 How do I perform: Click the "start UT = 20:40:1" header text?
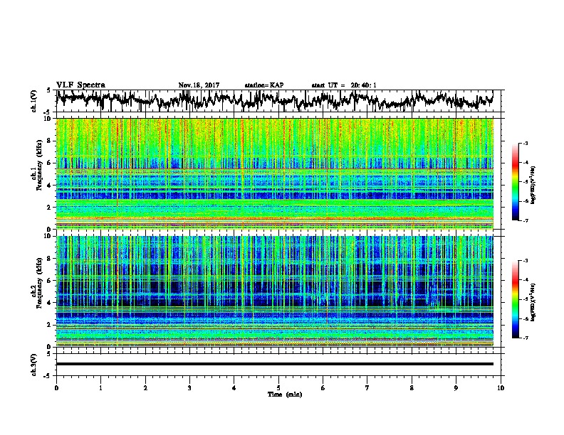click(344, 85)
